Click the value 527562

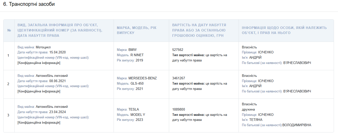[x=178, y=50]
